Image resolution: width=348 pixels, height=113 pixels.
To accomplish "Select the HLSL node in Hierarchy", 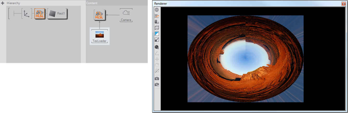I will [x=40, y=13].
